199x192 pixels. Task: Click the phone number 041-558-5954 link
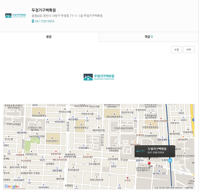click(44, 21)
